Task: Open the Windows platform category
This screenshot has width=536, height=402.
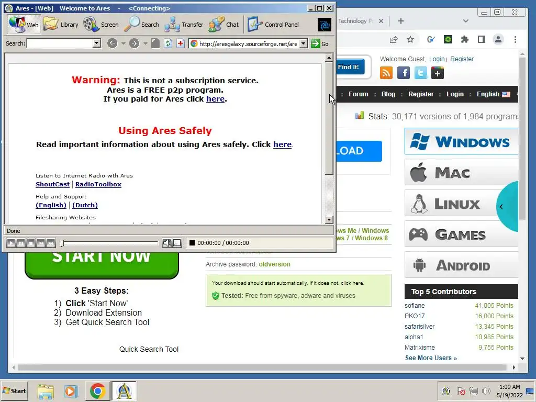Action: tap(461, 141)
